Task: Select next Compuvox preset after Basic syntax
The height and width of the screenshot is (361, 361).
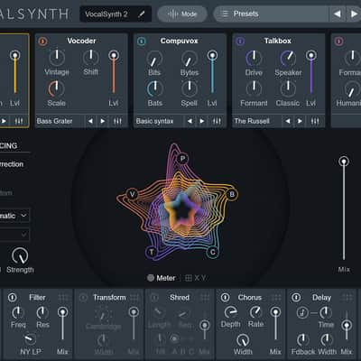Action: coord(202,121)
